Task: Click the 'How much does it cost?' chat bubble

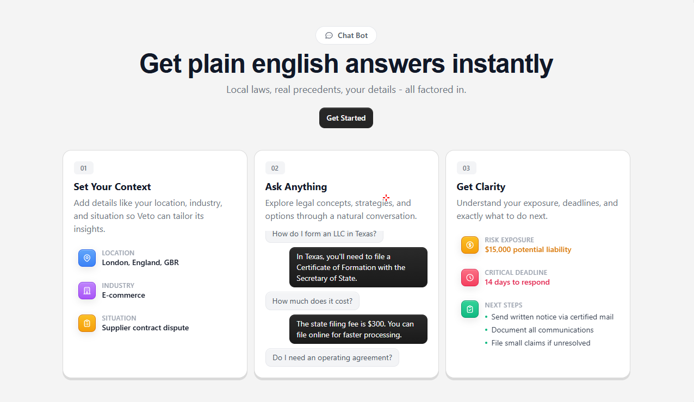Action: [x=312, y=300]
